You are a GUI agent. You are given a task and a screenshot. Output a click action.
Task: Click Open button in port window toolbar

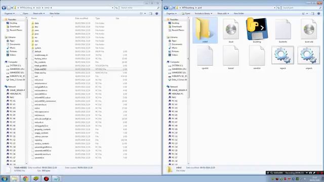tap(186, 14)
